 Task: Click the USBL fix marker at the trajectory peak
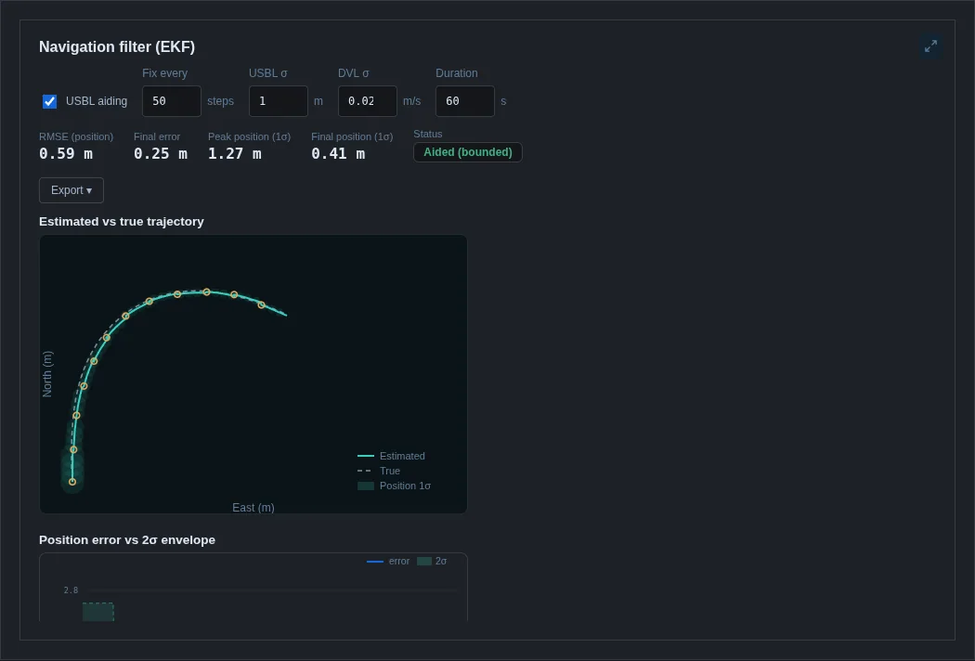pos(206,292)
